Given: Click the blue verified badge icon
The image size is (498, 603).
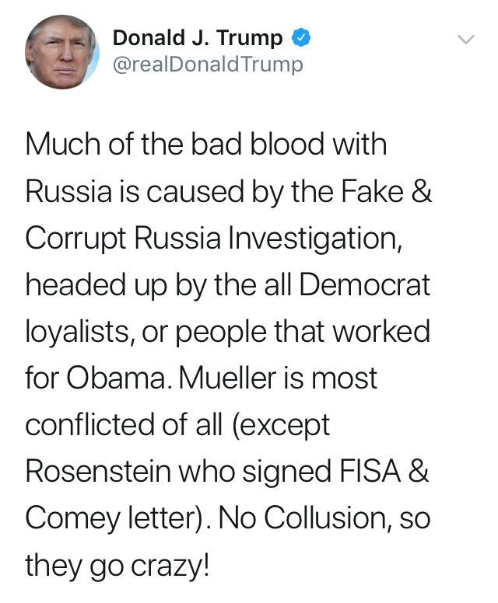Looking at the screenshot, I should coord(300,38).
